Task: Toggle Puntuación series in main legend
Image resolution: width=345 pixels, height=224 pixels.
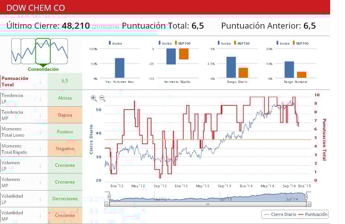Action: click(x=313, y=214)
